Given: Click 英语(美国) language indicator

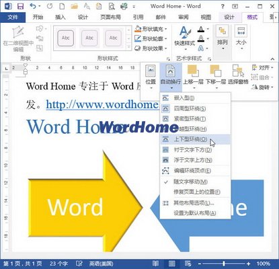Looking at the screenshot, I should [x=101, y=264].
